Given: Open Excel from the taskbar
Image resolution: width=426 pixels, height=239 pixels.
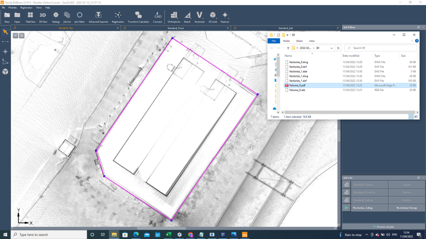Looking at the screenshot, I should (x=168, y=235).
